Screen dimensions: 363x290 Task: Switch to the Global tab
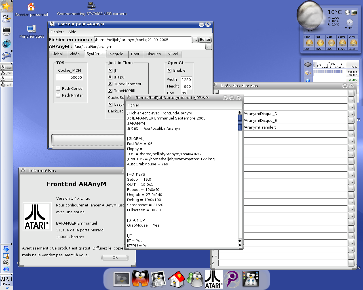pyautogui.click(x=57, y=54)
